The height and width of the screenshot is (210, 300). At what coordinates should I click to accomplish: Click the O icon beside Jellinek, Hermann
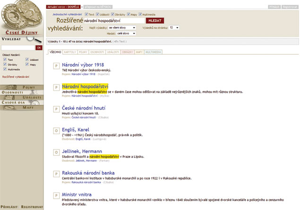click(56, 153)
